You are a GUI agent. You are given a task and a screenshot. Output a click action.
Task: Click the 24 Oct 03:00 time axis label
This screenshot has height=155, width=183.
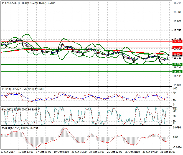point(97,152)
